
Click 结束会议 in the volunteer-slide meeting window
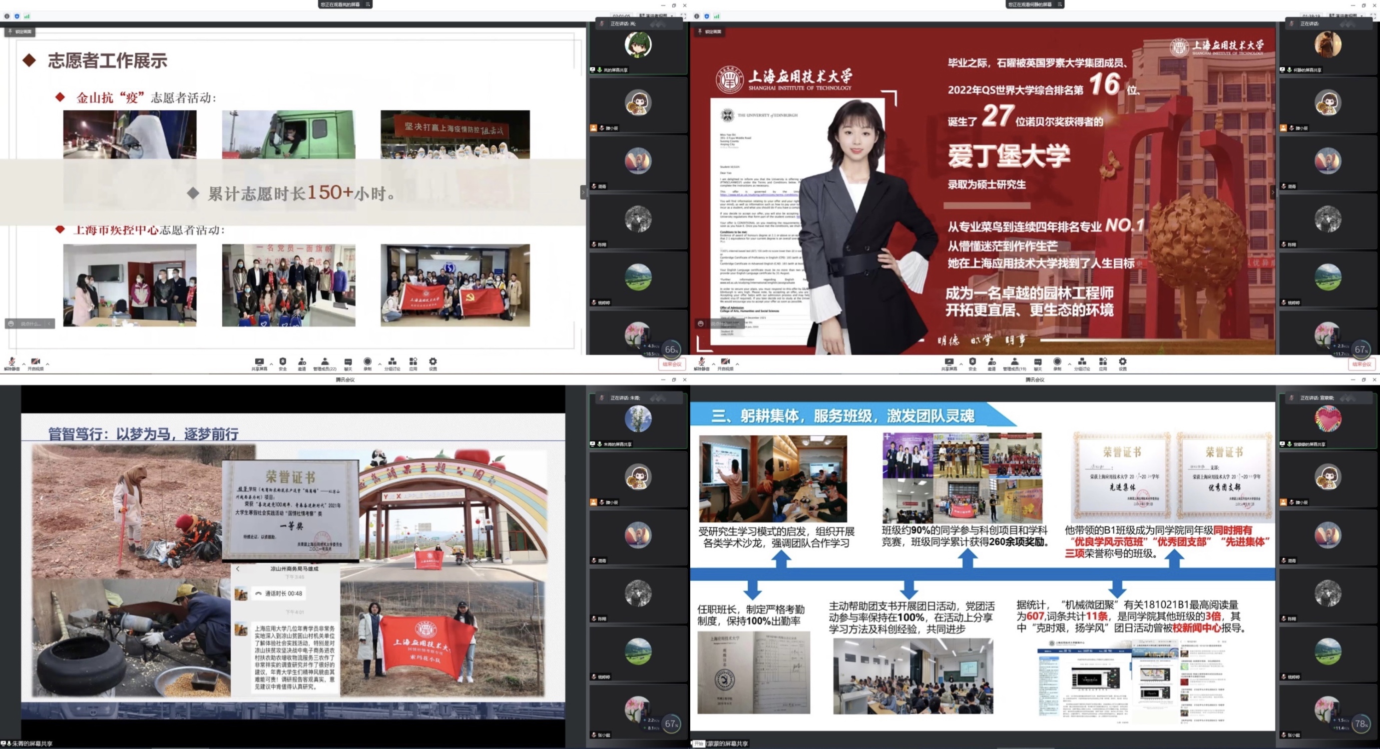point(671,365)
